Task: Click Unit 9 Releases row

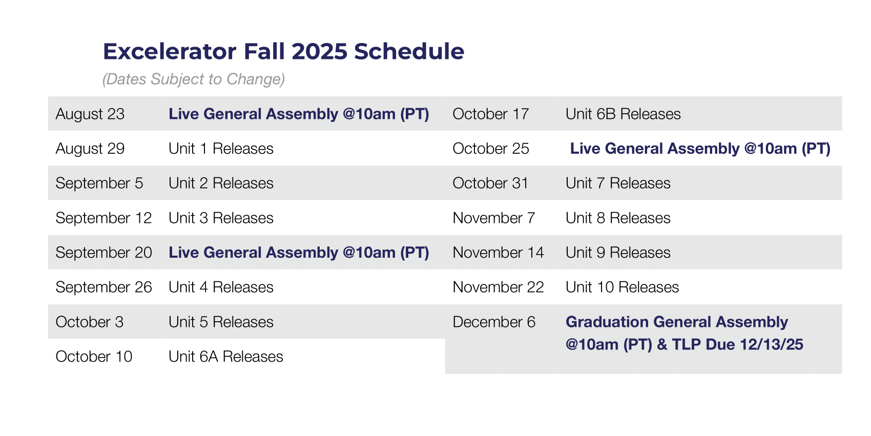Action: (x=644, y=252)
